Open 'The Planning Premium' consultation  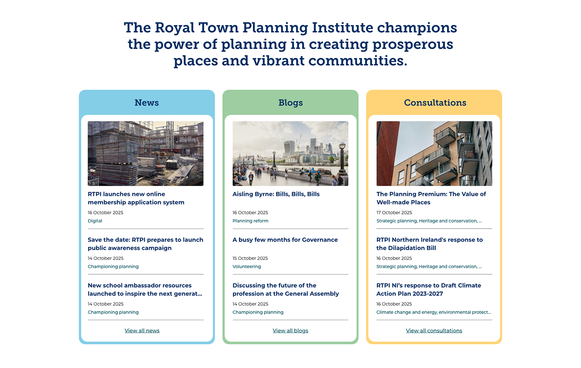tap(431, 198)
